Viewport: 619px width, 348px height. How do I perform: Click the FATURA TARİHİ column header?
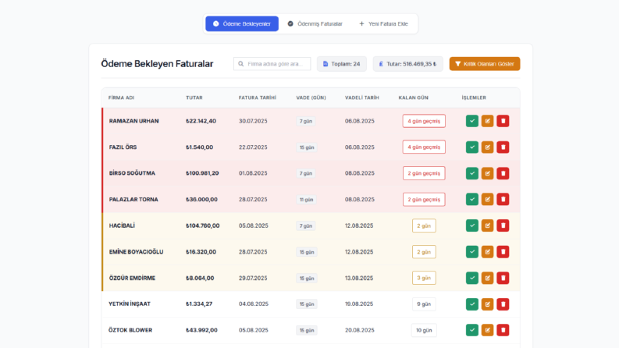258,98
